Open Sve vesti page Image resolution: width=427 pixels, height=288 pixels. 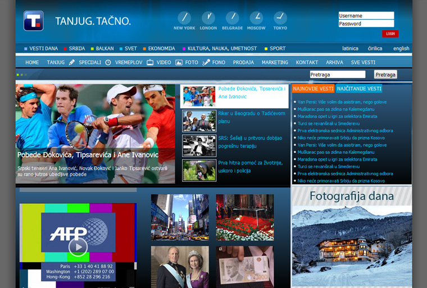tap(363, 62)
